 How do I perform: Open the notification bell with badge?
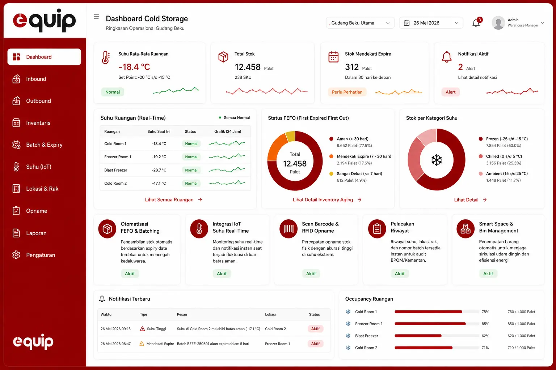(476, 23)
